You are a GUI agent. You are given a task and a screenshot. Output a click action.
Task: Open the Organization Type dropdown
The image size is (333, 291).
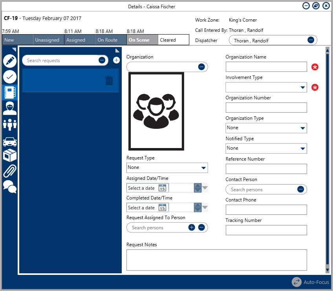tap(302, 128)
